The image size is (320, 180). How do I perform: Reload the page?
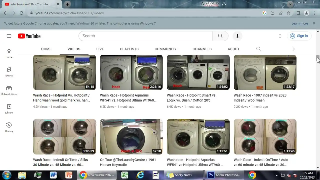21,13
